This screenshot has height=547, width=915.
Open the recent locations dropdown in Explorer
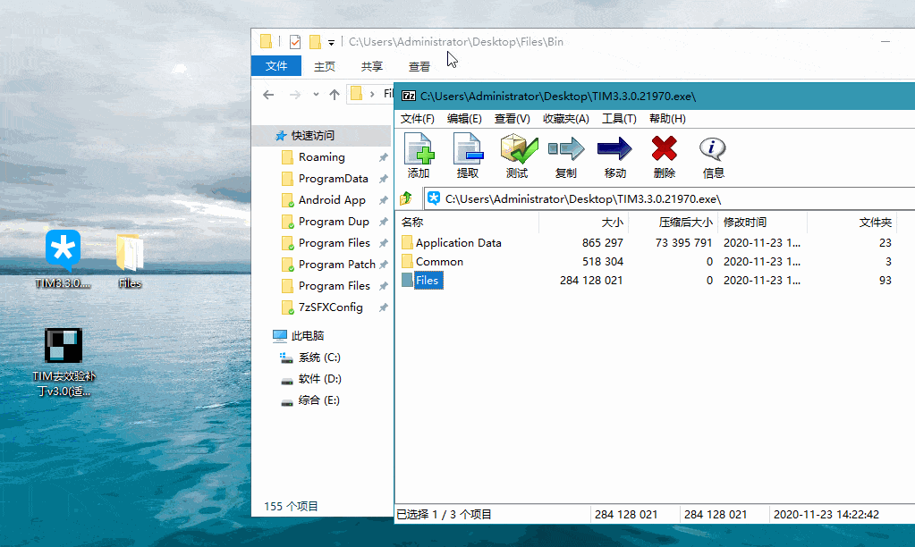click(x=316, y=95)
